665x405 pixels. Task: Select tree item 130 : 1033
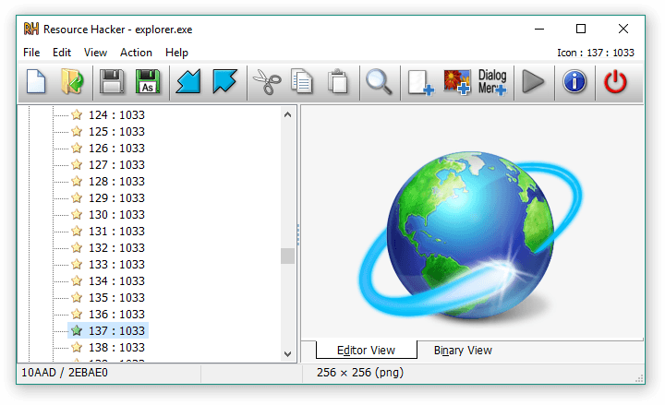coord(116,214)
